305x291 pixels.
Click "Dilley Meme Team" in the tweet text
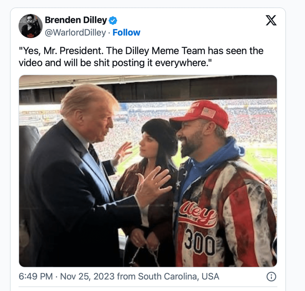click(x=175, y=51)
